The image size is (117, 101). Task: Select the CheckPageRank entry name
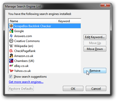(x=25, y=51)
